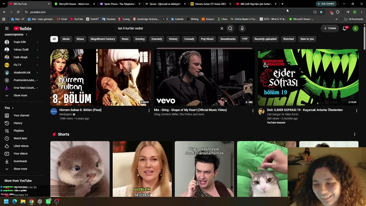Switch to the Hürrem Sultan (TV Series 2003) tab
Viewport: 366px width, 206px height.
pos(210,4)
